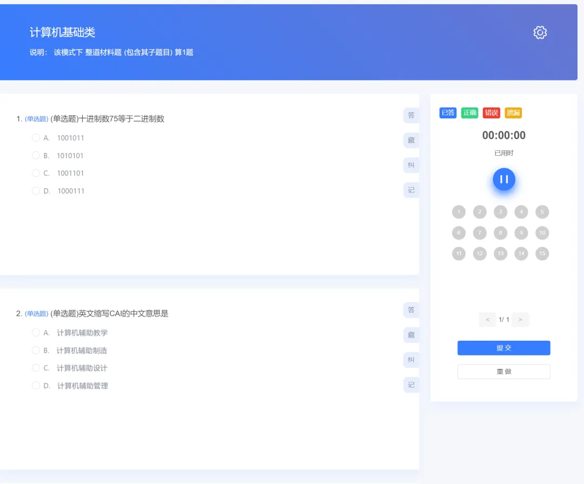The width and height of the screenshot is (584, 484).
Task: Choose option A 计算机辅助教学
Action: click(70, 333)
